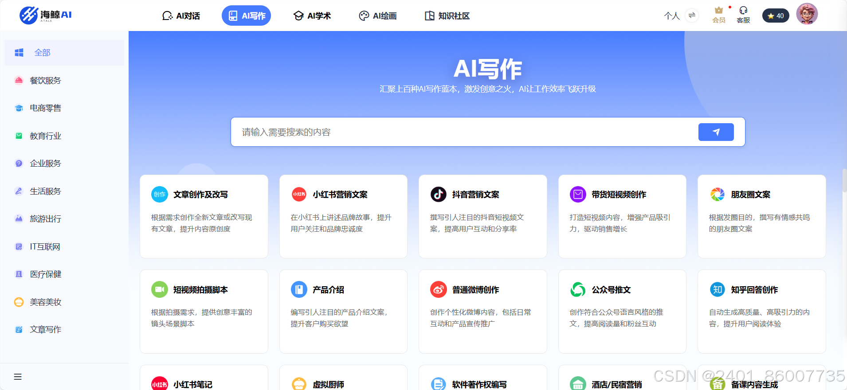Choose 文章写作 category
This screenshot has height=390, width=847.
click(64, 330)
